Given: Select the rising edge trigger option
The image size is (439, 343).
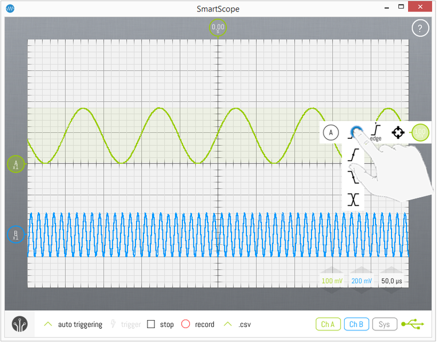Looking at the screenshot, I should point(355,155).
